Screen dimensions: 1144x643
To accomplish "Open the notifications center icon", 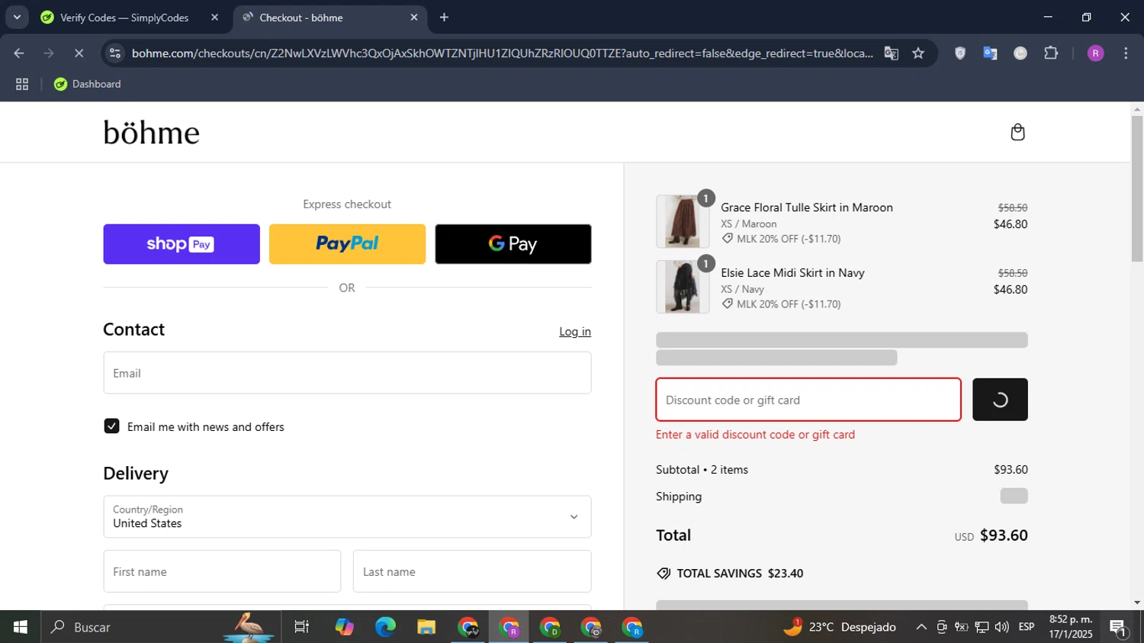I will 1119,628.
